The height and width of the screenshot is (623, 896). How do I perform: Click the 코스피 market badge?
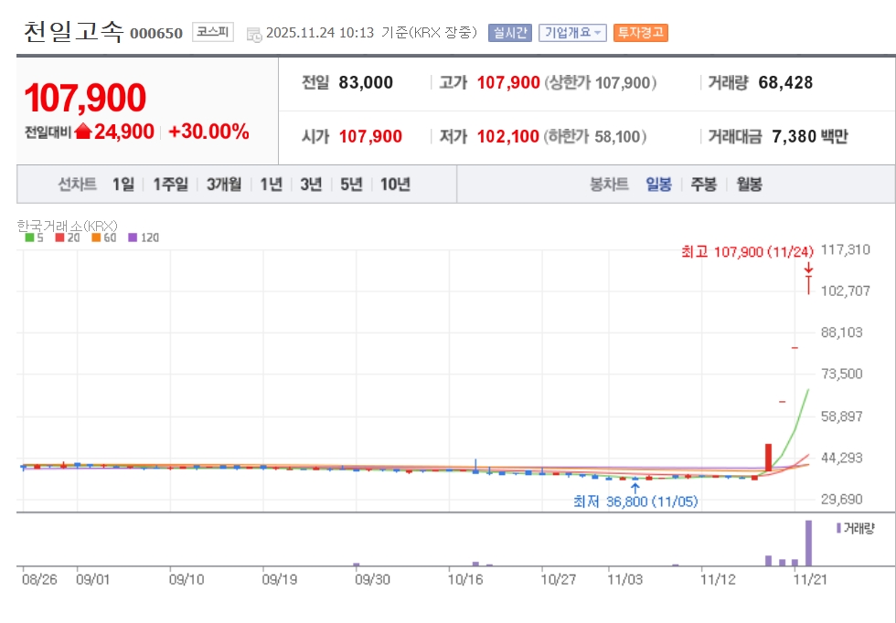(x=213, y=33)
